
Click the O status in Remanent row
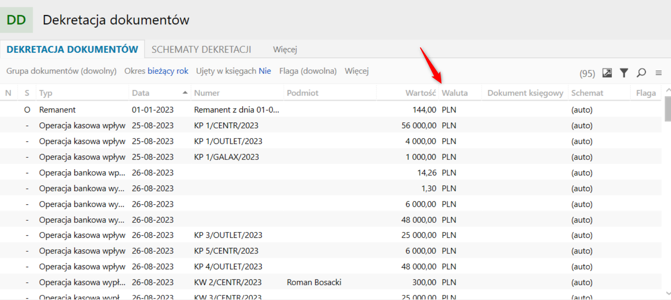[27, 110]
